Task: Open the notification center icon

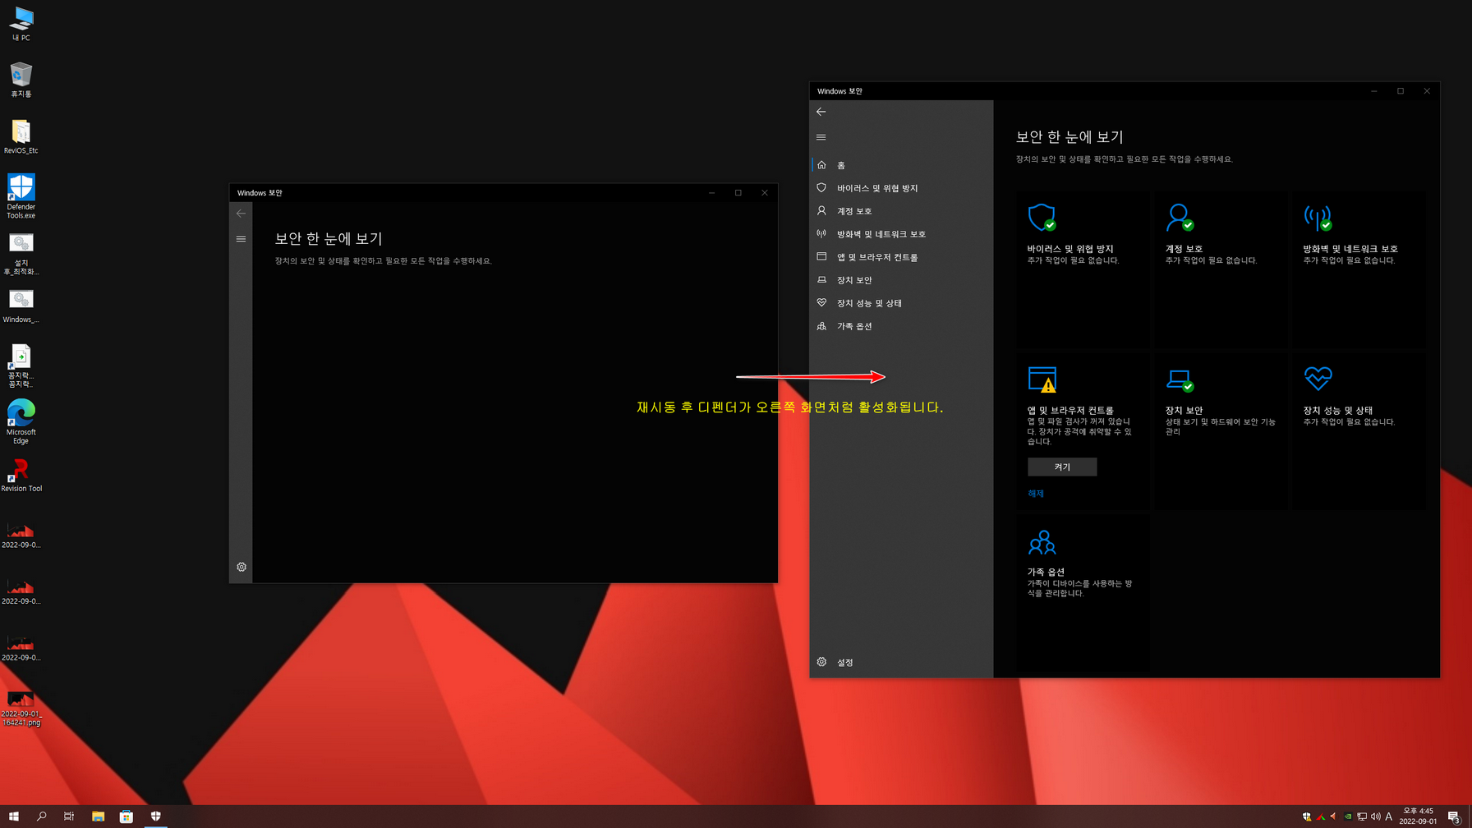Action: click(x=1453, y=816)
